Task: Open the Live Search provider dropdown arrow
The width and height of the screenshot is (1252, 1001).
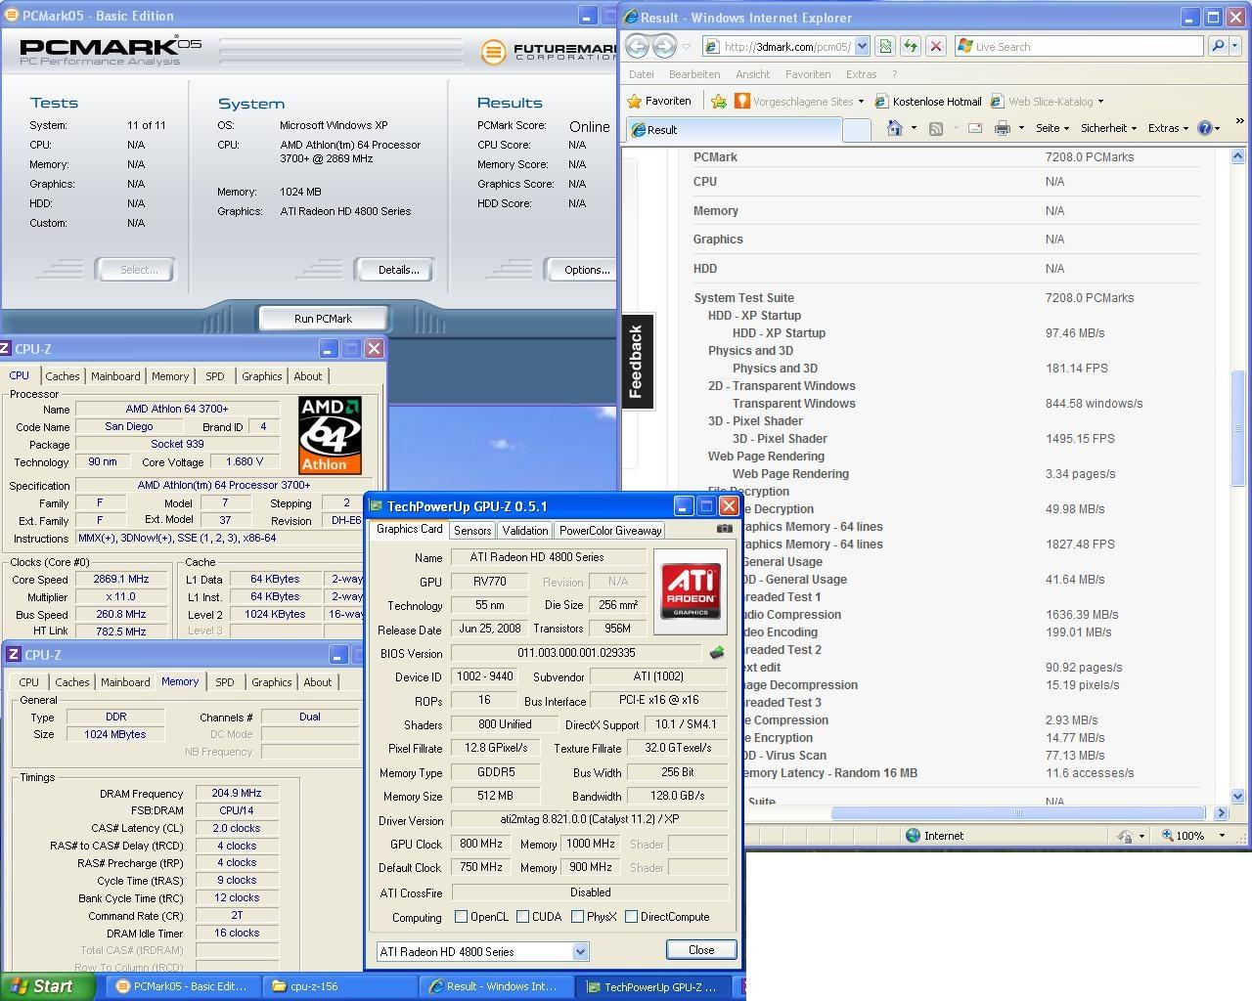Action: tap(1235, 46)
